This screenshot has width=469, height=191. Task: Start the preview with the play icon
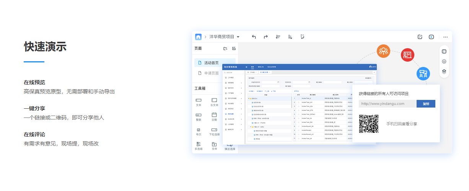coord(432,37)
